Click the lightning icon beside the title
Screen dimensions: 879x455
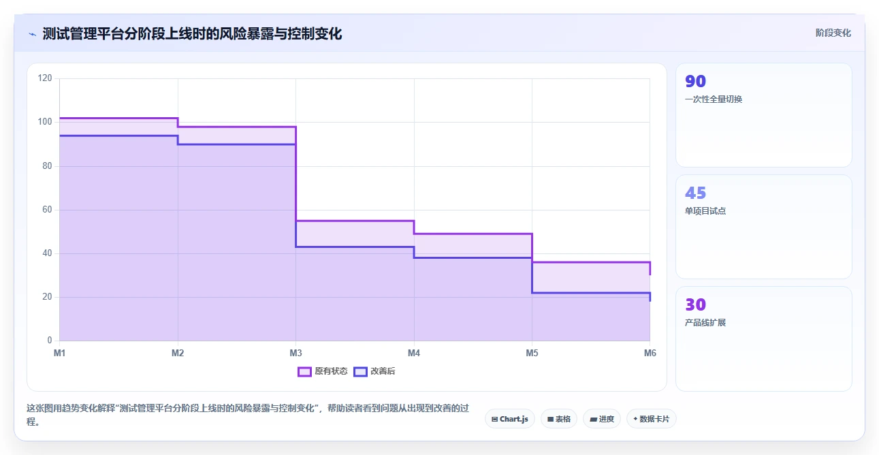(x=32, y=33)
